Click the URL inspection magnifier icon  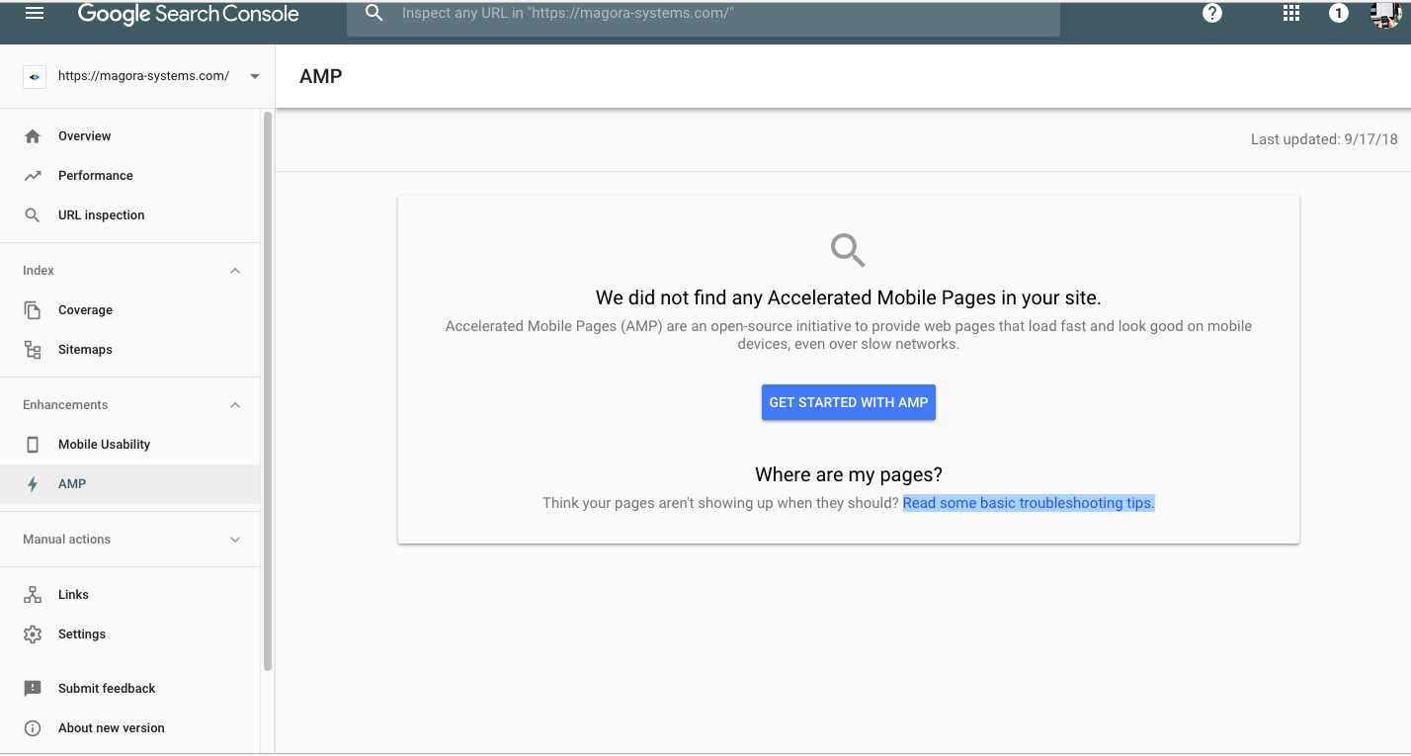coord(33,215)
